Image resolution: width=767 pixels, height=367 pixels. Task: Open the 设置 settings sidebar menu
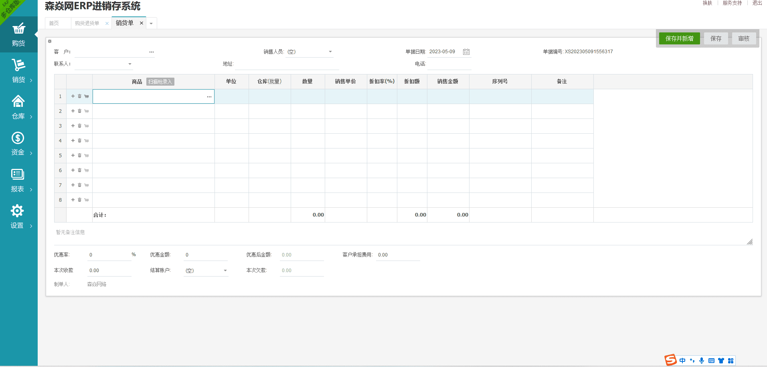pyautogui.click(x=18, y=217)
